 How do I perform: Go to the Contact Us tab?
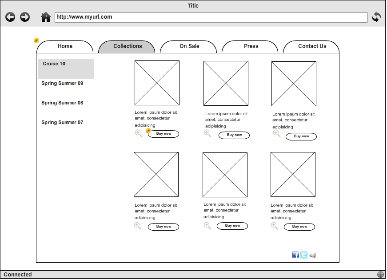coord(311,47)
